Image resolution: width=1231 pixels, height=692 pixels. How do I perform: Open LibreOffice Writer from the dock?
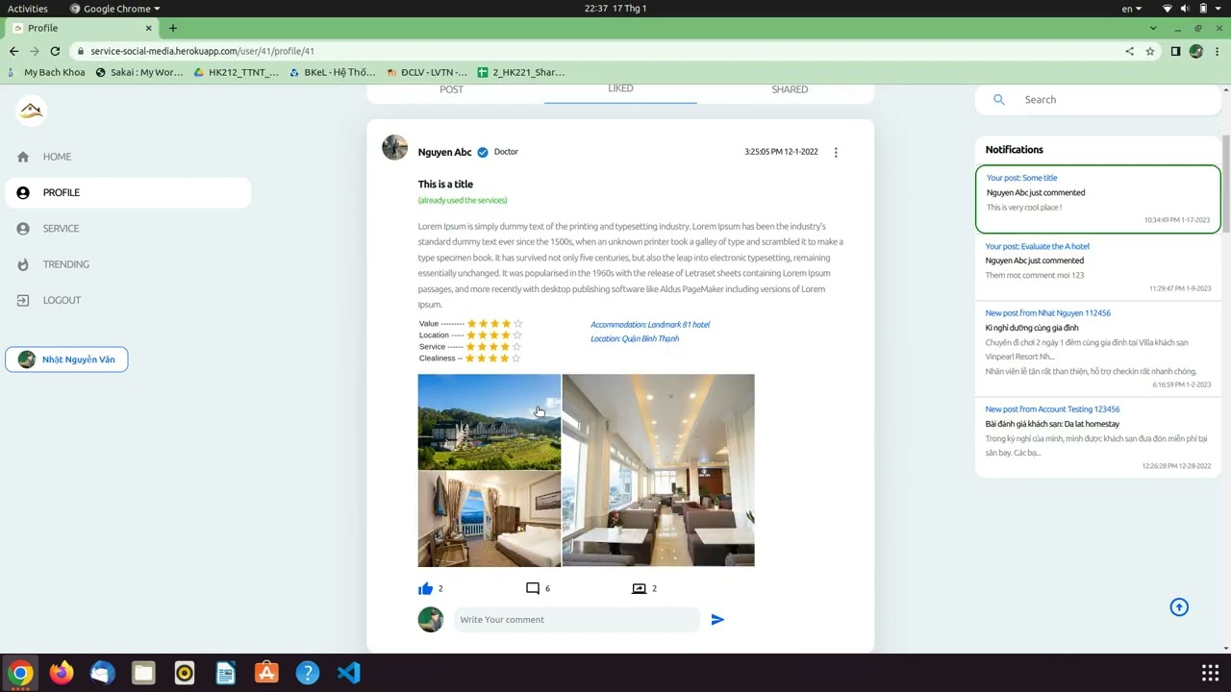226,673
